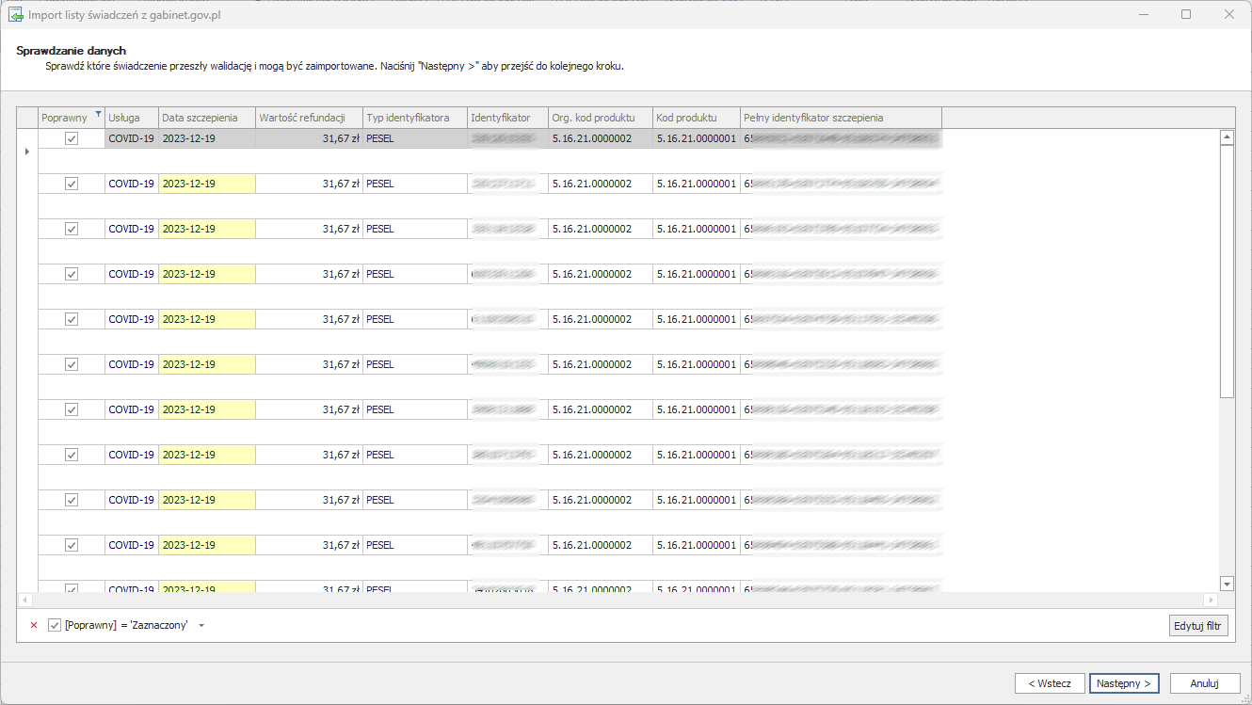Click the Typ identyfikatora column header

coord(414,118)
